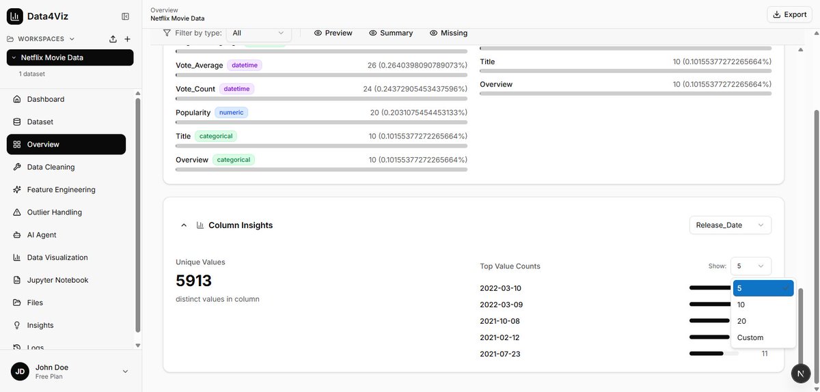Screen dimensions: 820x392
Task: Click the Outlier Handling warning icon
Action: tap(17, 212)
